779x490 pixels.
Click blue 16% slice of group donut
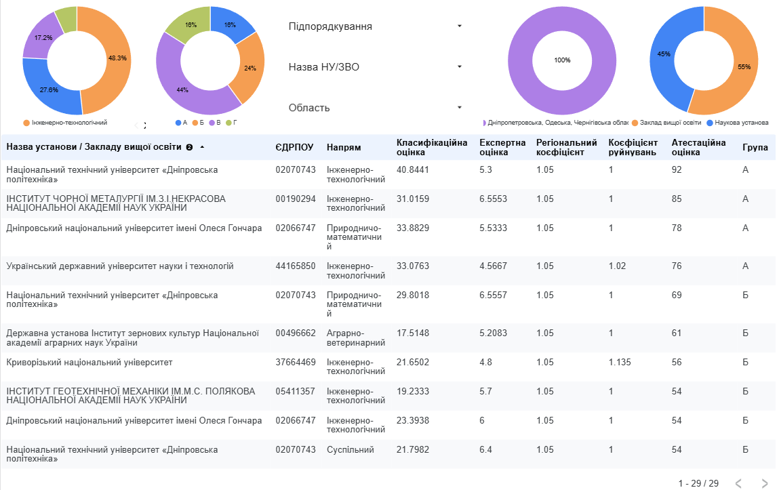coord(231,25)
